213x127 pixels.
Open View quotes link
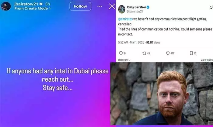(x=207, y=60)
